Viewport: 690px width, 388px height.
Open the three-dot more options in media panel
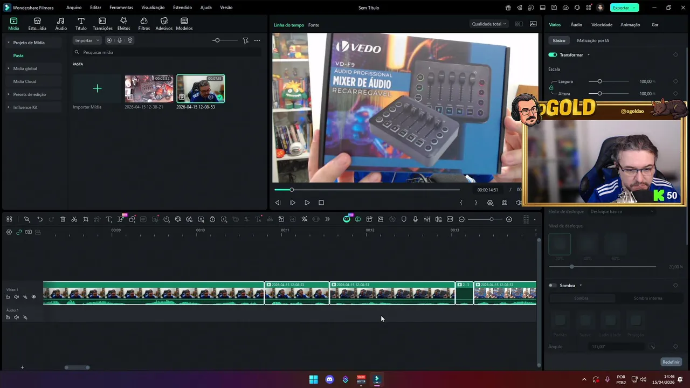257,40
